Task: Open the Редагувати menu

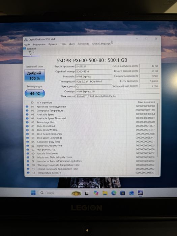Action: (x=39, y=44)
